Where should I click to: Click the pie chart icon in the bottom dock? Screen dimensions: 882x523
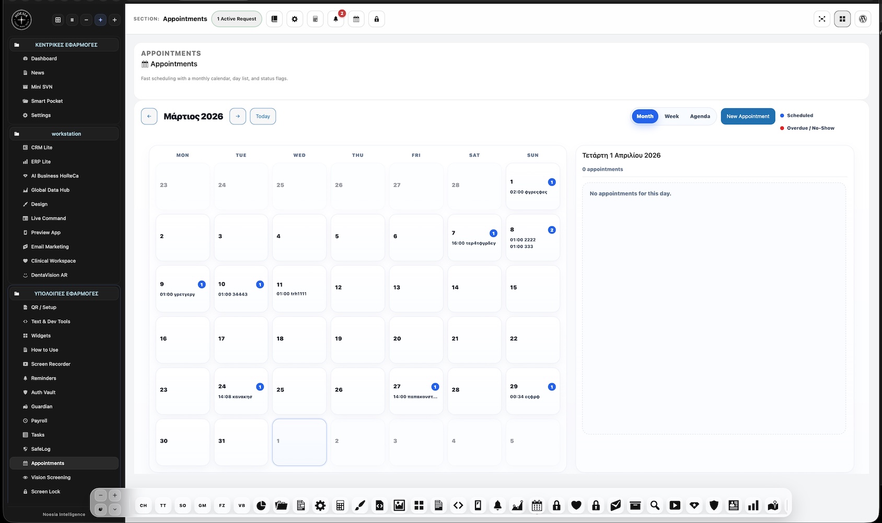pos(261,505)
